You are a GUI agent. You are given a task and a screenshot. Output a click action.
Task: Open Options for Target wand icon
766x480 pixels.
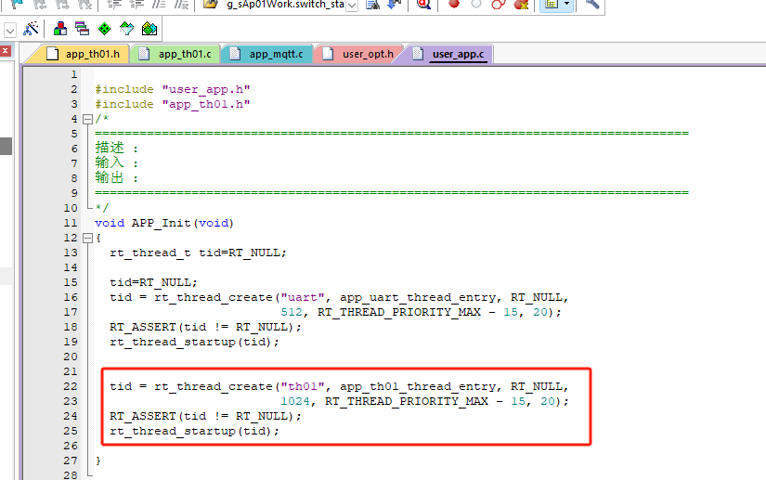click(x=31, y=29)
